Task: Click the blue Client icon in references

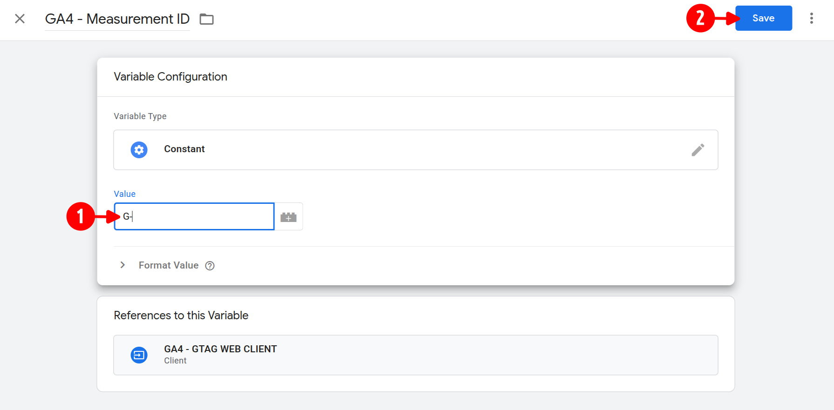Action: point(139,355)
